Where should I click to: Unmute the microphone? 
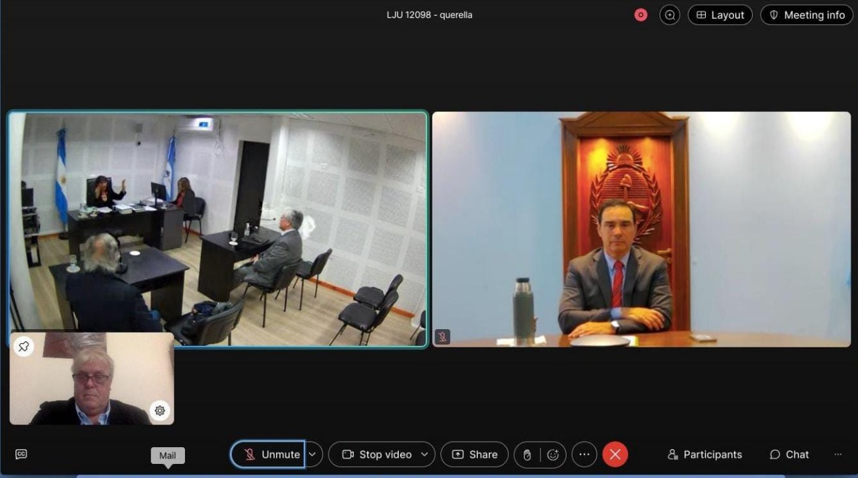(x=268, y=455)
